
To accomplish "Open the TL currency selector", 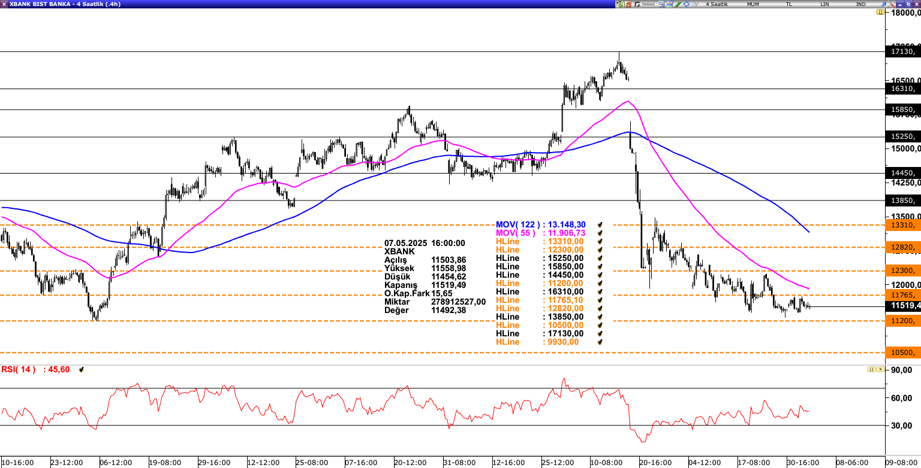I will point(789,4).
